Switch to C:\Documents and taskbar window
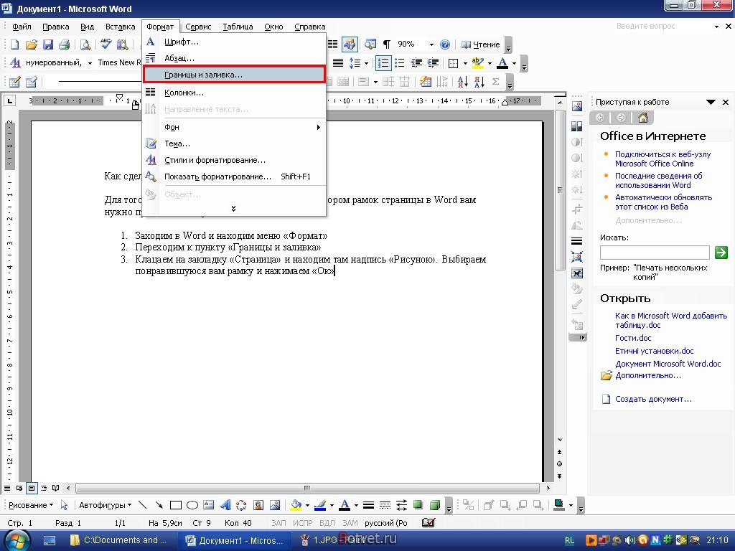This screenshot has height=551, width=735. [118, 540]
